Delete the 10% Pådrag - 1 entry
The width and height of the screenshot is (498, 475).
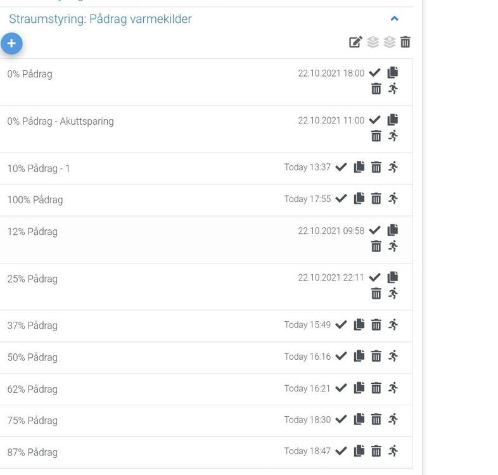click(376, 167)
